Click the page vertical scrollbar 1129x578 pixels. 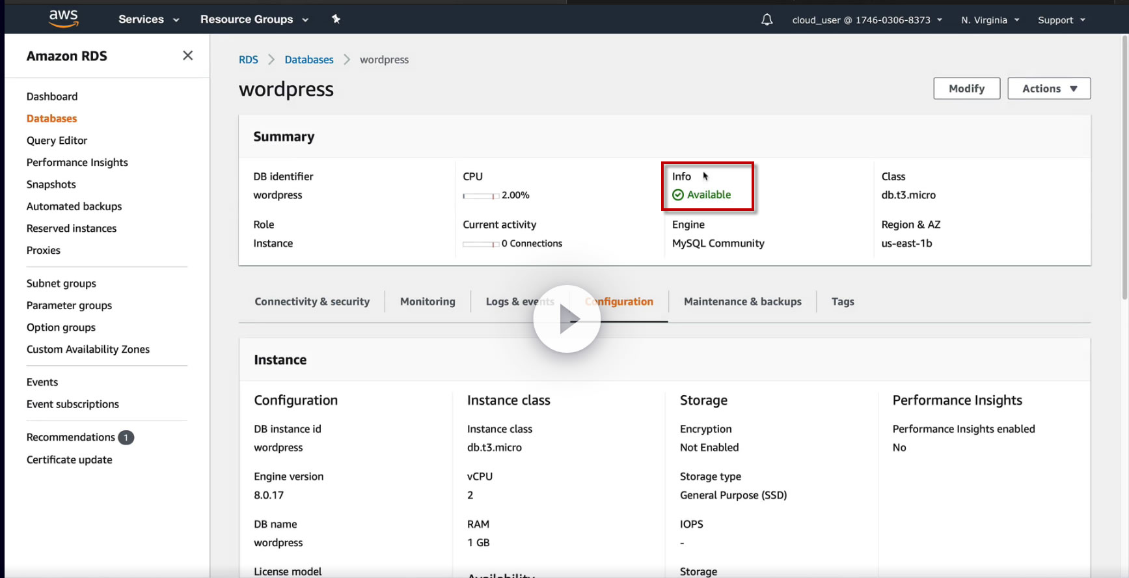(1124, 163)
